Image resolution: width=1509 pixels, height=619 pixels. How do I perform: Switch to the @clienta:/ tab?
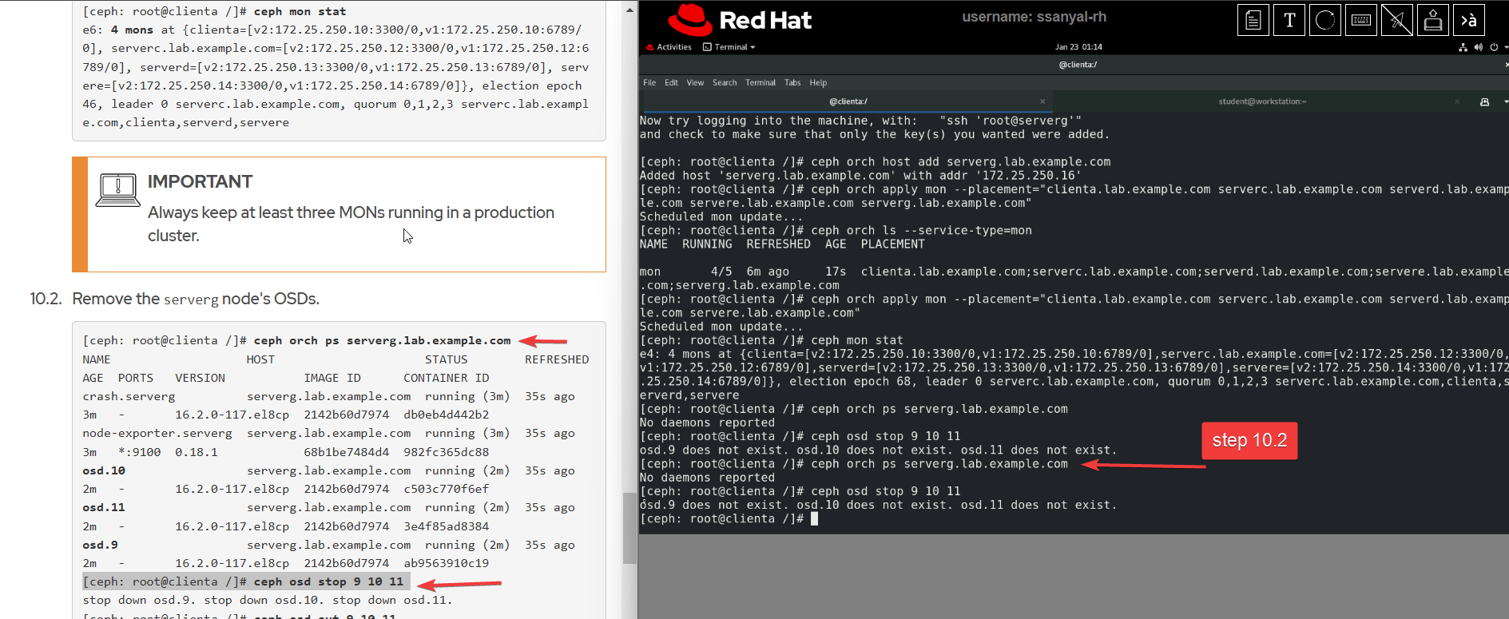(x=848, y=101)
